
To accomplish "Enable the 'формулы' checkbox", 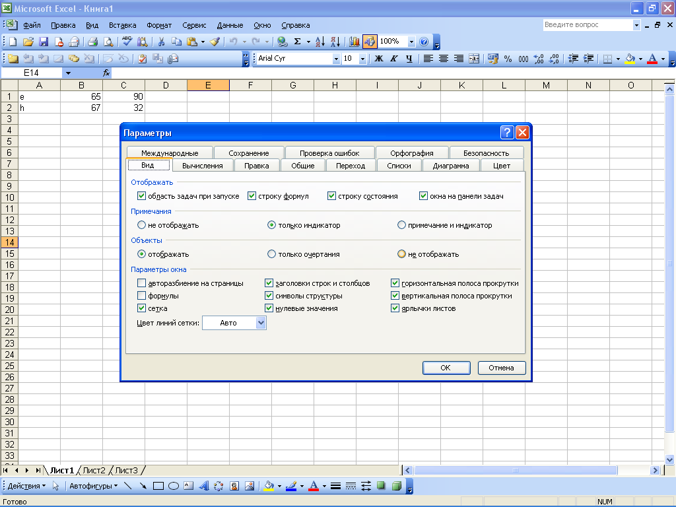I will pos(141,296).
